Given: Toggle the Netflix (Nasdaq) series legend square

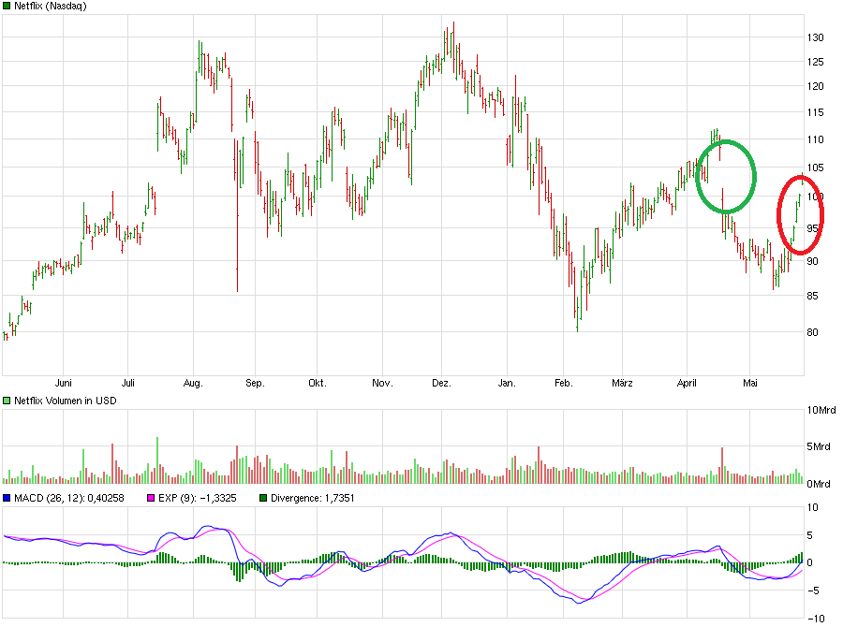Looking at the screenshot, I should 7,6.
